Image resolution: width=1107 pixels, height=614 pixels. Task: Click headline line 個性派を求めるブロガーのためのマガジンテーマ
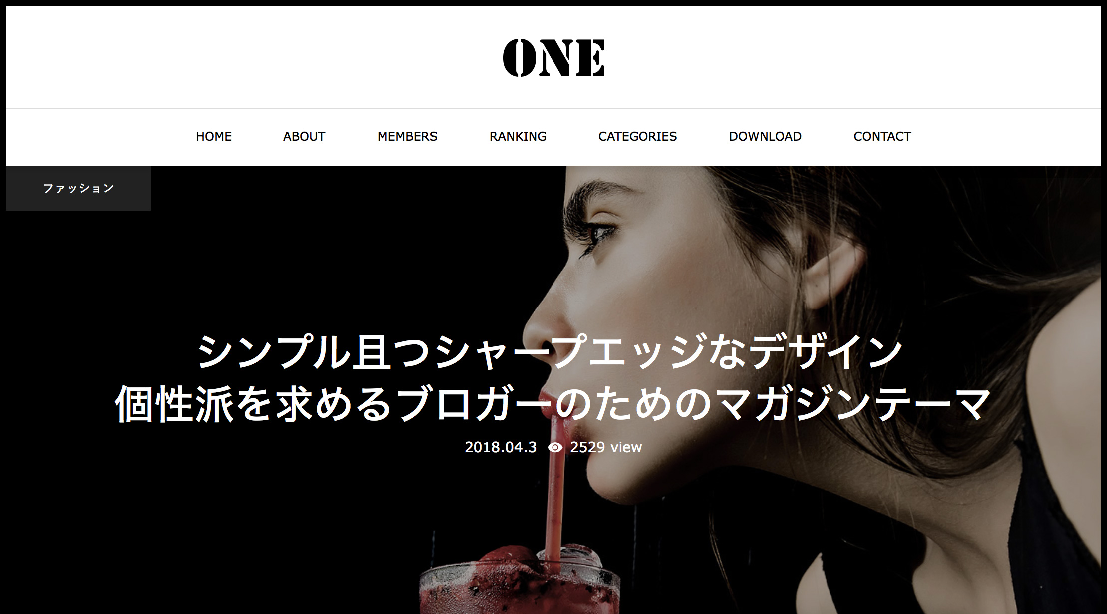[x=553, y=404]
